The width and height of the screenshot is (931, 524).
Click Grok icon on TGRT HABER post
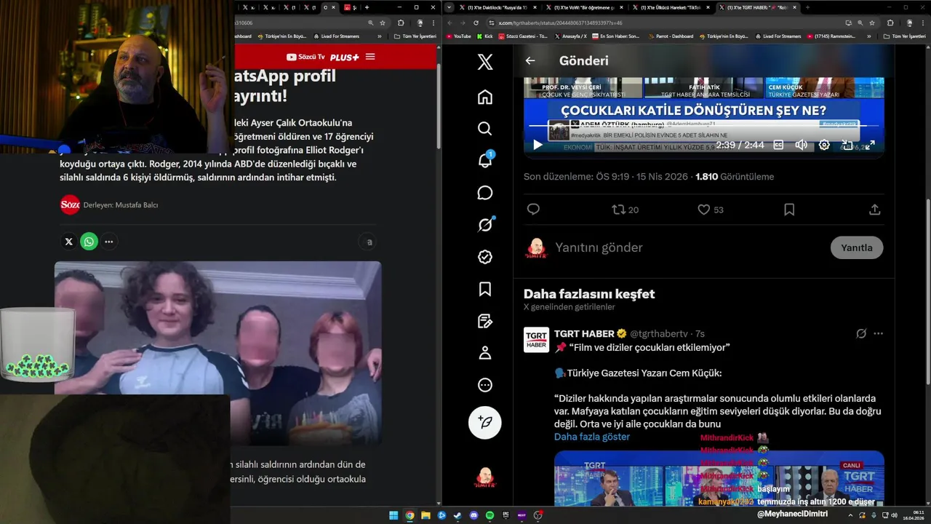tap(861, 333)
